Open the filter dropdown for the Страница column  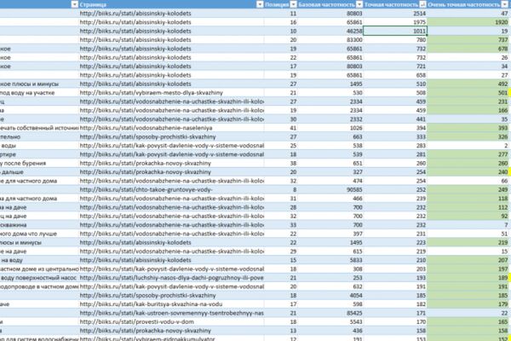260,4
